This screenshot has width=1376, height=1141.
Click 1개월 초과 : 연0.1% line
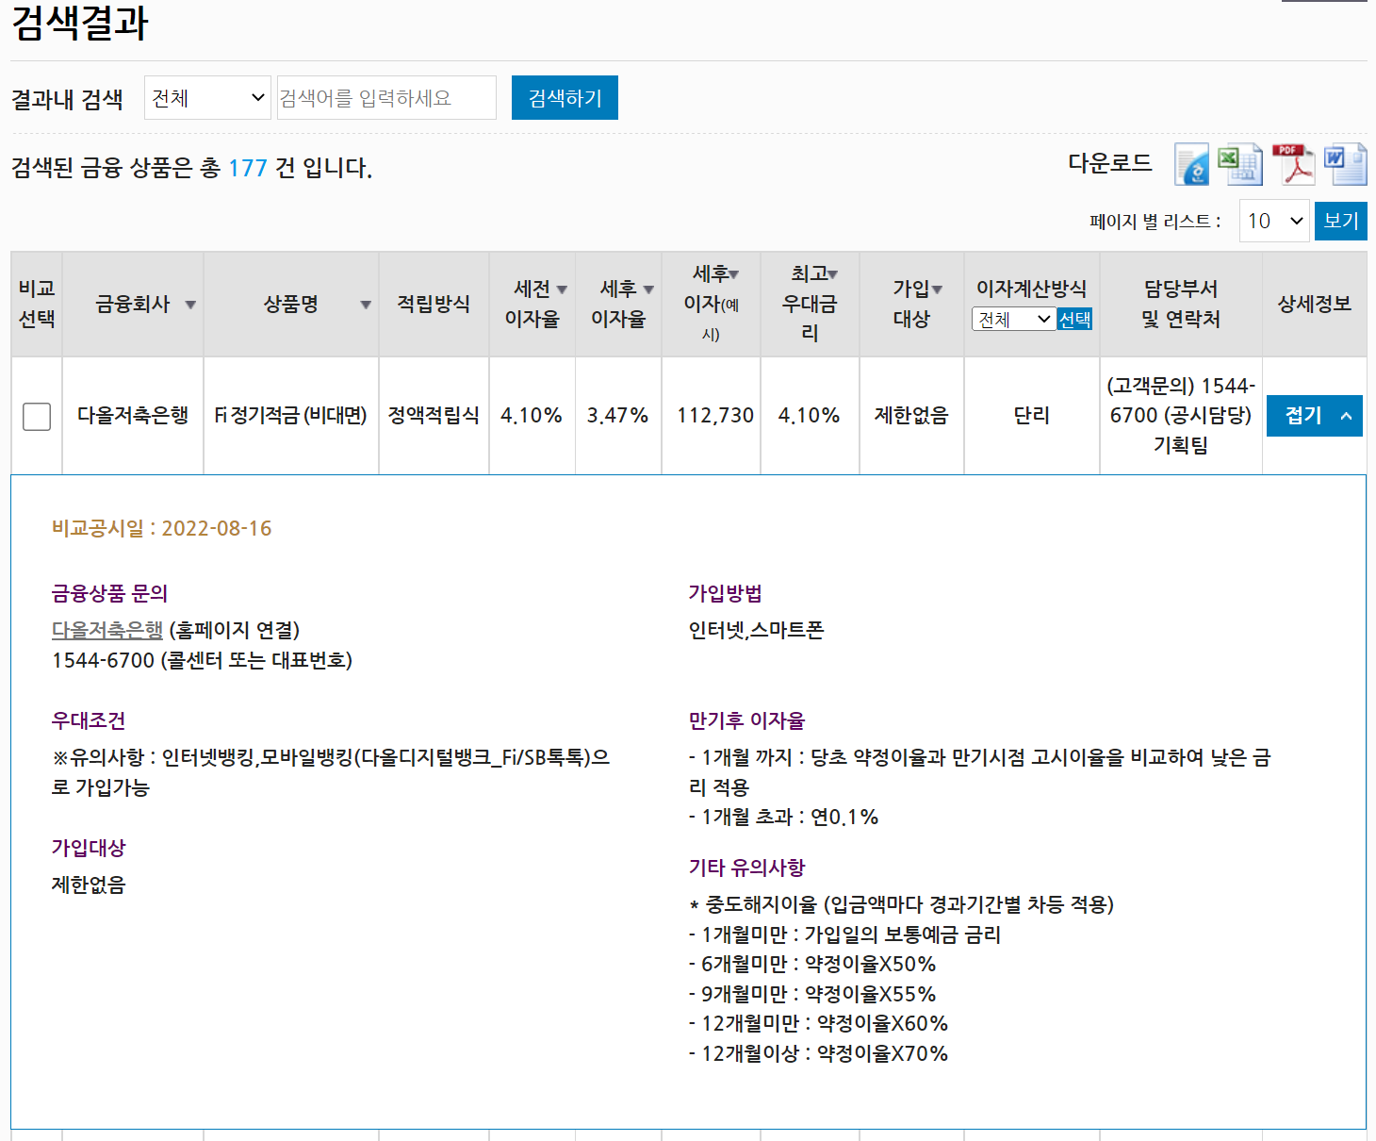point(783,817)
